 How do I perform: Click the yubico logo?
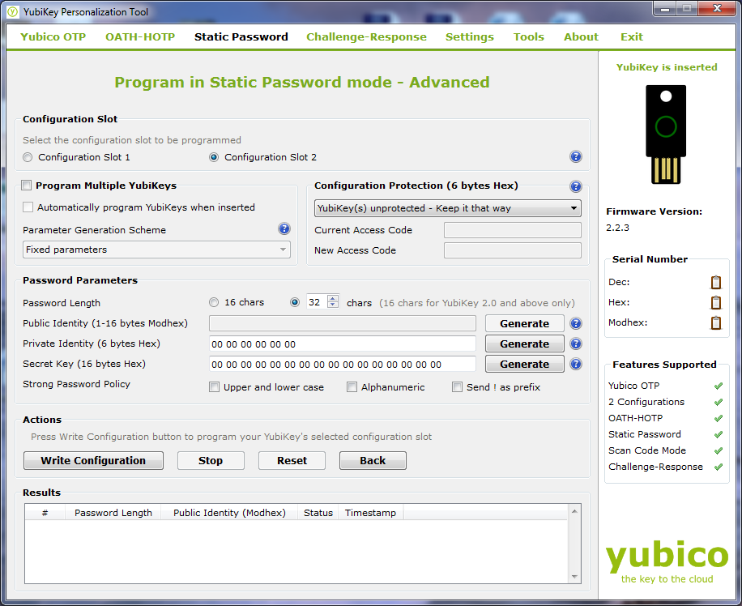click(667, 562)
